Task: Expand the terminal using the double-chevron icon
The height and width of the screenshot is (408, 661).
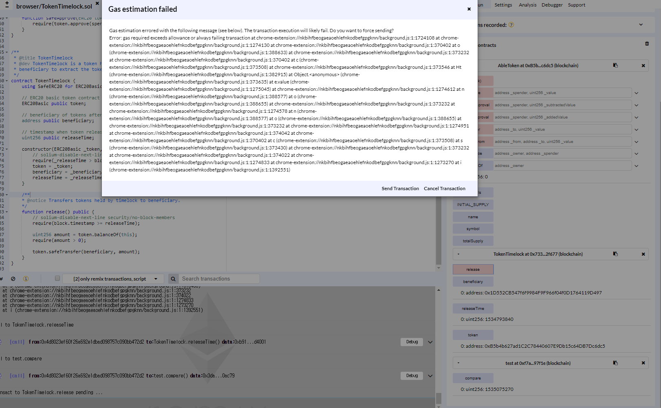Action: point(2,279)
